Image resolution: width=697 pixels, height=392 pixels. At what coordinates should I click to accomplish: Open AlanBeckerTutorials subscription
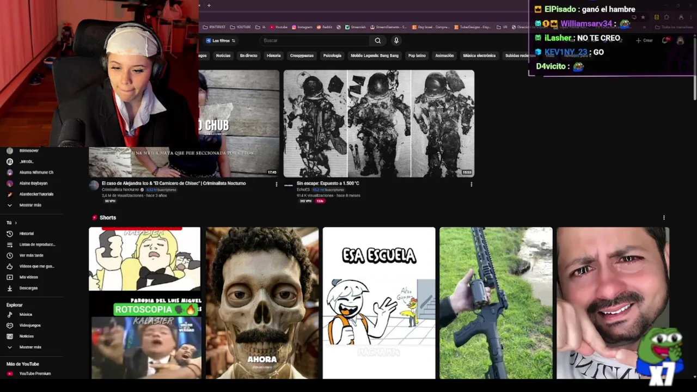30,194
